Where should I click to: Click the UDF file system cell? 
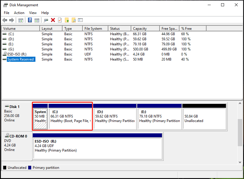tap(88, 54)
